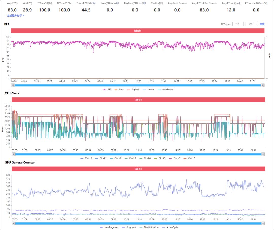The height and width of the screenshot is (230, 274).
Task: Grab left handle of GPU Counter range slider
Action: point(14,223)
